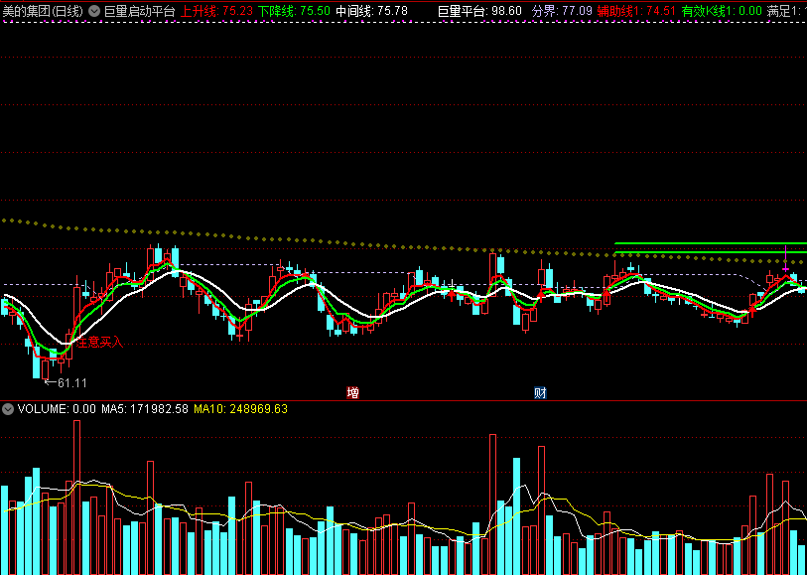
Task: Click the 巨量平台: 98.60 value
Action: (479, 11)
